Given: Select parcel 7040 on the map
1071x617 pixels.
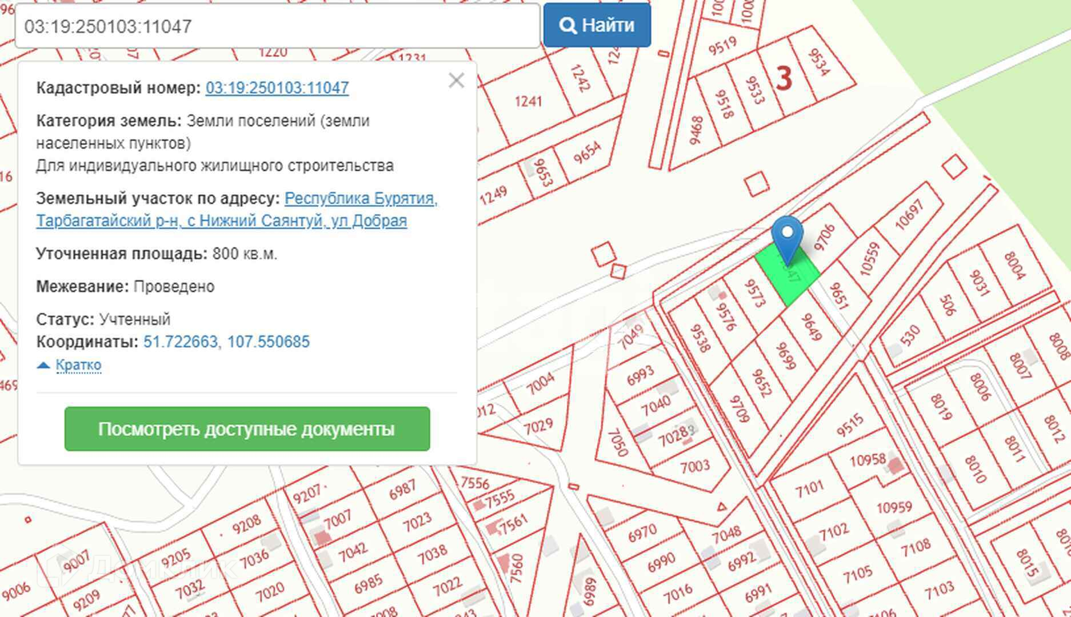Looking at the screenshot, I should [x=655, y=406].
